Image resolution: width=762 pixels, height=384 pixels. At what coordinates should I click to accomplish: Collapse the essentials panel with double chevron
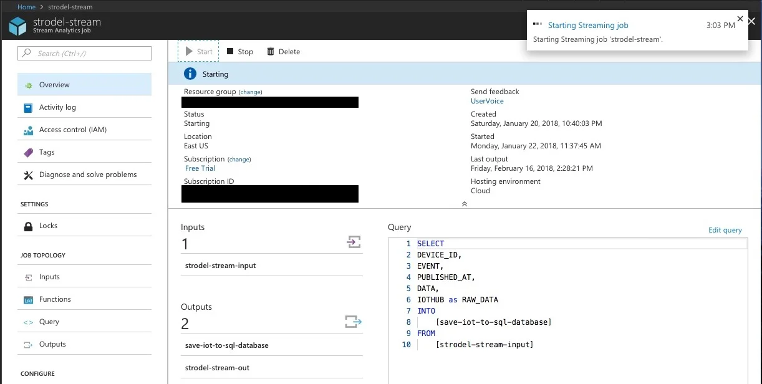coord(464,204)
